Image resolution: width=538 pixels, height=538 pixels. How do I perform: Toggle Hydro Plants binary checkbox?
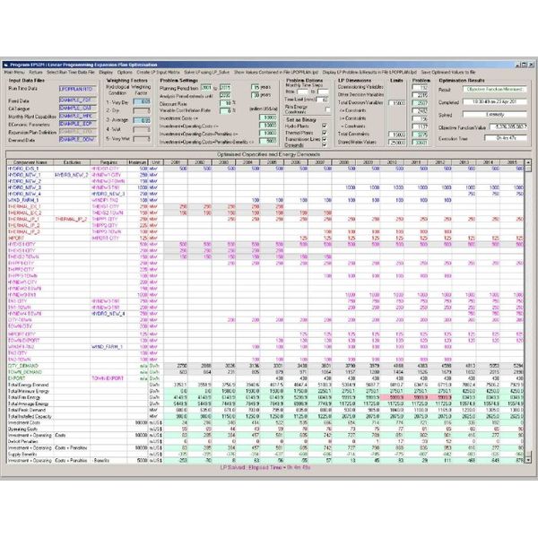325,126
